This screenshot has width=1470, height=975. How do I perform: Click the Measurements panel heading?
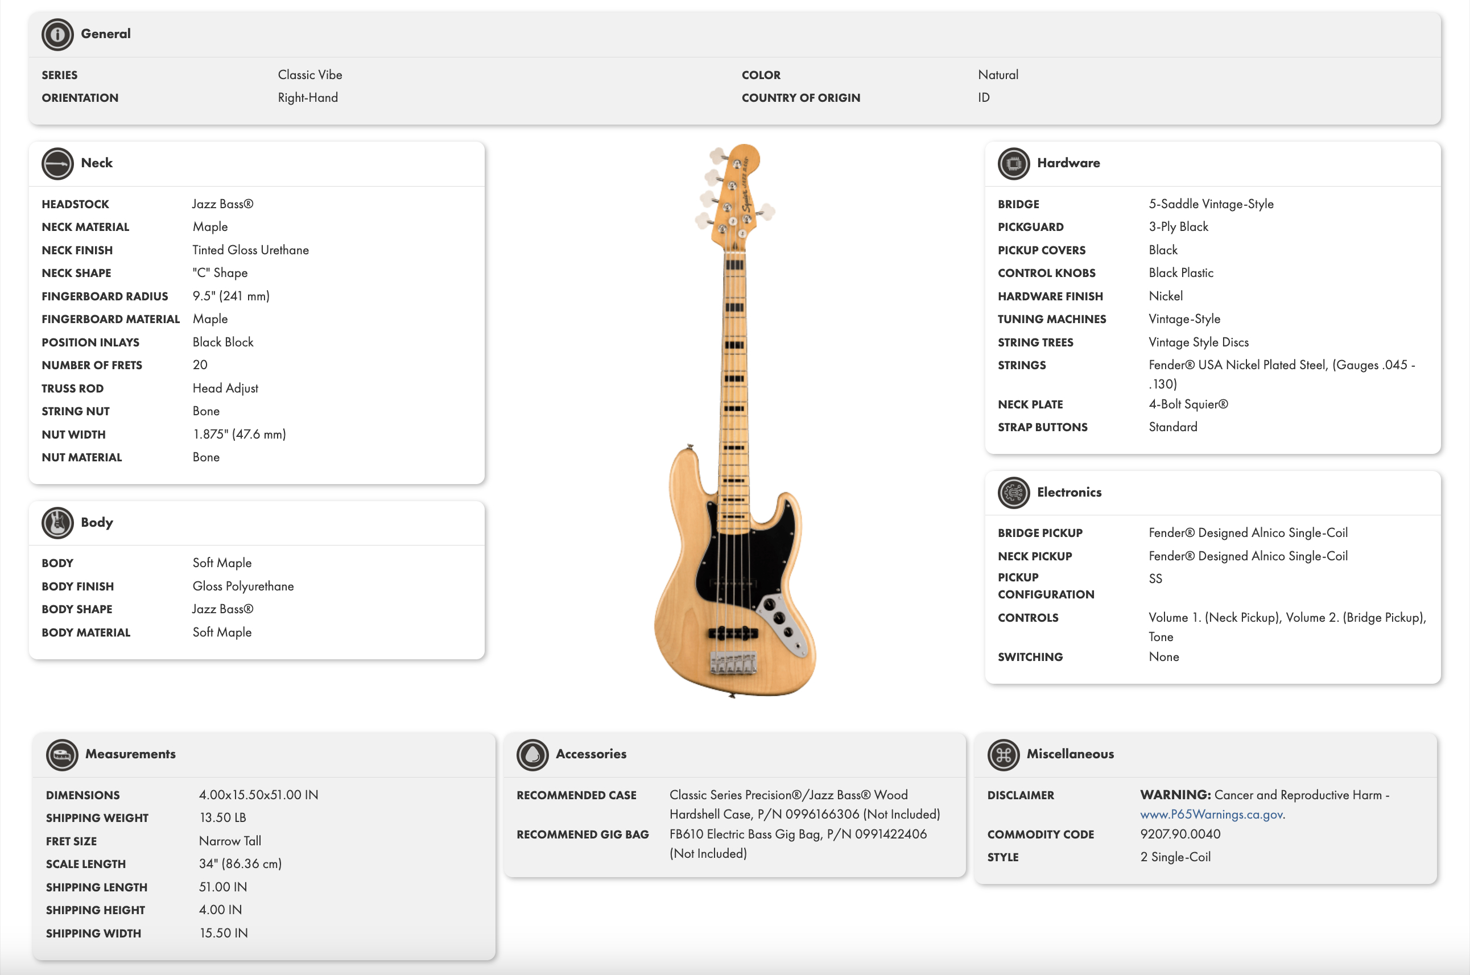[x=130, y=754]
